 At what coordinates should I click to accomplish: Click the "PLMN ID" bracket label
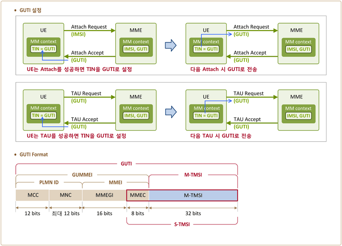coord(49,183)
